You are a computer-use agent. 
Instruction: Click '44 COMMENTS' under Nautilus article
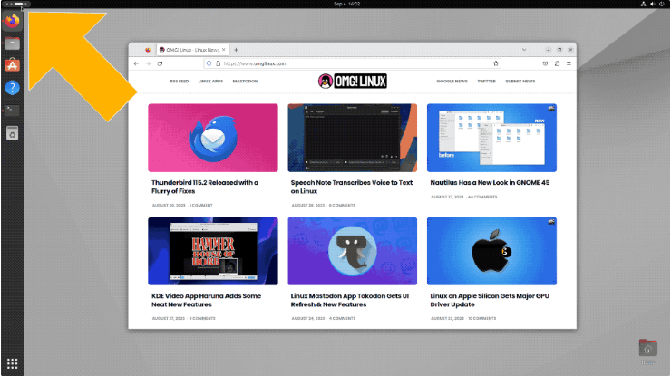click(x=482, y=198)
